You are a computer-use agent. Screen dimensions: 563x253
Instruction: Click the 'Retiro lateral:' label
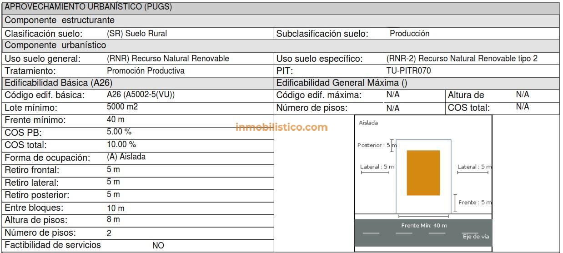pyautogui.click(x=31, y=183)
